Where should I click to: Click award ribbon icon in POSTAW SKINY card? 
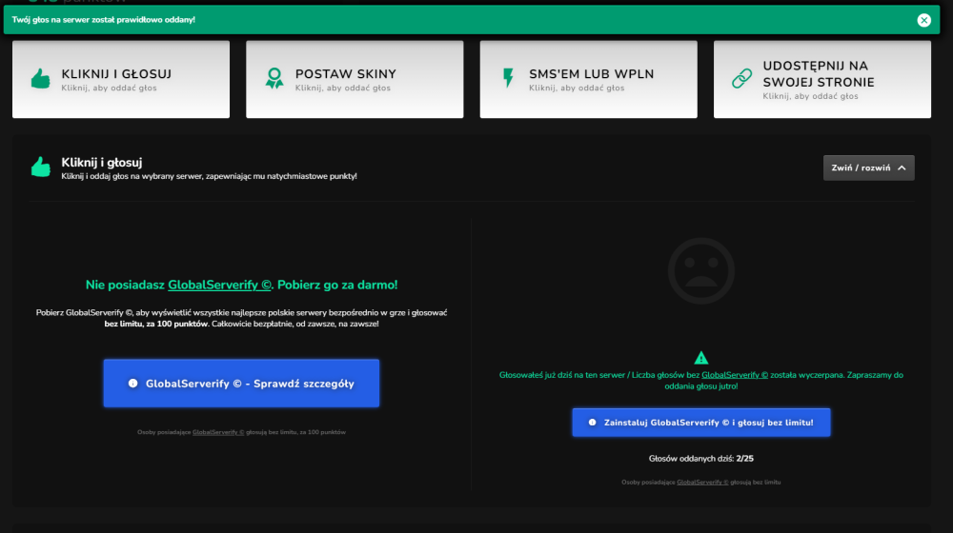pyautogui.click(x=274, y=79)
